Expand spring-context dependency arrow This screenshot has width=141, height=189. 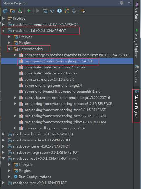pyautogui.click(x=15, y=104)
